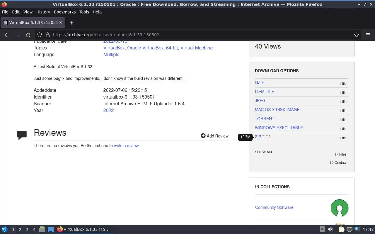Click the Reviews speech bubble icon
The width and height of the screenshot is (375, 234).
[x=22, y=135]
